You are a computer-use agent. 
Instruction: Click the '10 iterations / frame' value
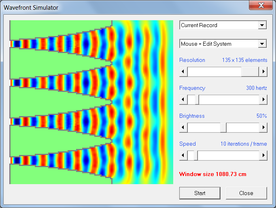point(244,144)
